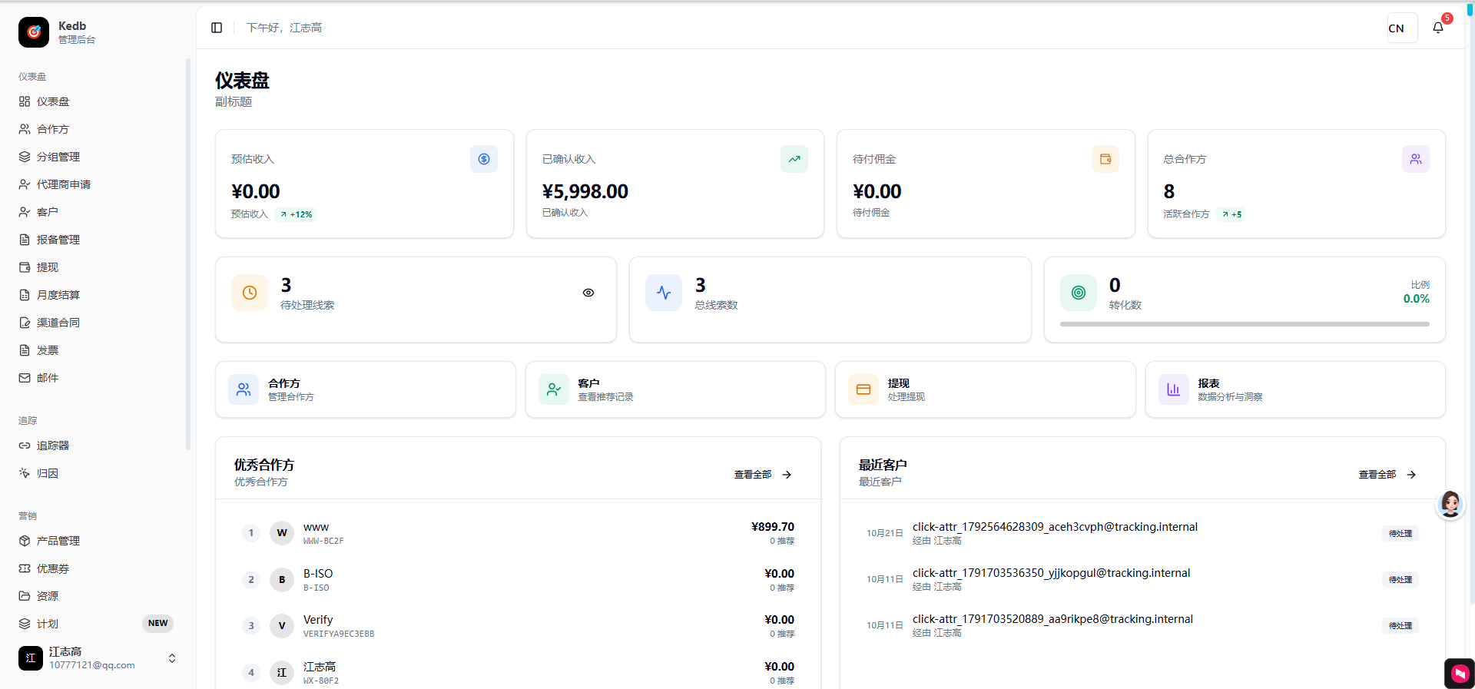This screenshot has width=1475, height=689.
Task: Click the Kedb logo icon
Action: [x=34, y=32]
